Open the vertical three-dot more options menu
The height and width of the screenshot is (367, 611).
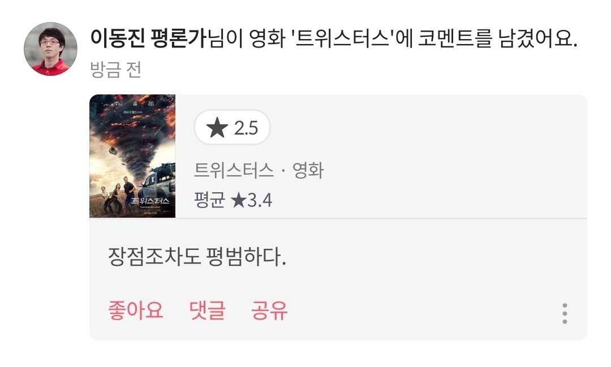565,313
